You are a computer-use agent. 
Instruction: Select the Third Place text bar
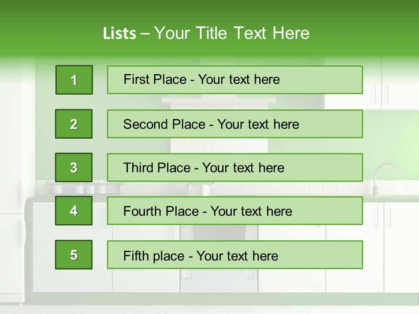pyautogui.click(x=235, y=167)
